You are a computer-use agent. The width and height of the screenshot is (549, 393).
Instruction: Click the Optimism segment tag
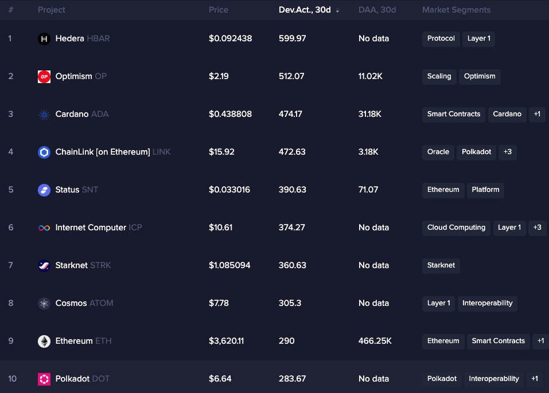(480, 77)
